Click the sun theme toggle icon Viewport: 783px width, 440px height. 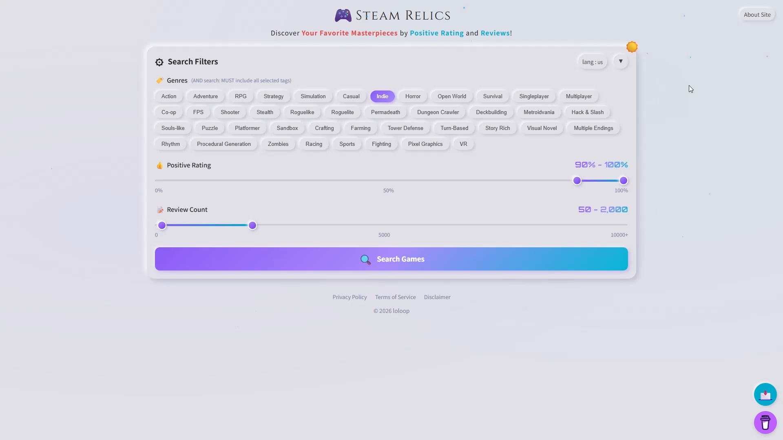(x=632, y=47)
